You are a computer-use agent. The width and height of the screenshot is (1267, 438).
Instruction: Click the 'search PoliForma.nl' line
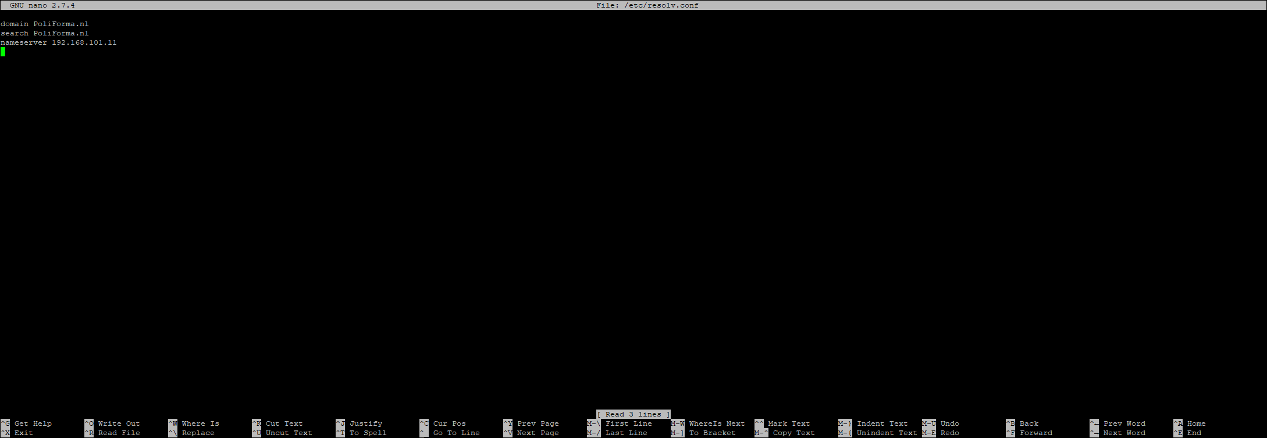[x=45, y=33]
